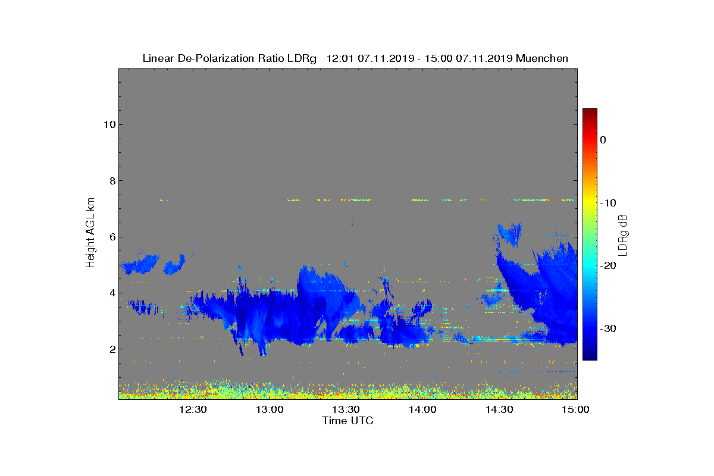Click the height tick label 4
The width and height of the screenshot is (714, 476).
[x=111, y=293]
